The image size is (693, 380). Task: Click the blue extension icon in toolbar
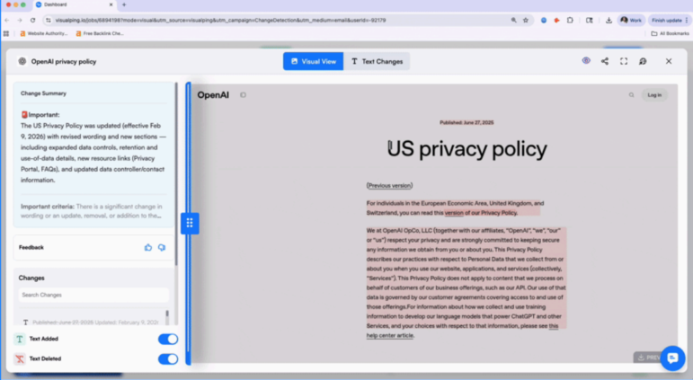coord(544,21)
